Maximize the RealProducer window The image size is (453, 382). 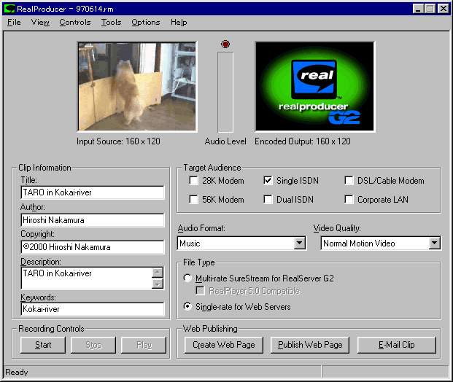click(x=430, y=9)
